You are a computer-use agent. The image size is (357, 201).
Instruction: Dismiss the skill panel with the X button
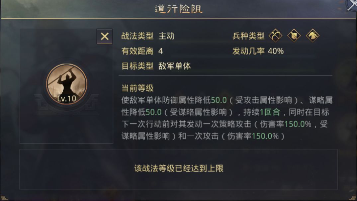[x=105, y=36]
